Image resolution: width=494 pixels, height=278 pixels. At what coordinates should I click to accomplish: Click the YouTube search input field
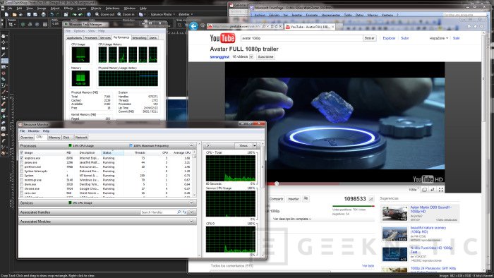coord(301,38)
